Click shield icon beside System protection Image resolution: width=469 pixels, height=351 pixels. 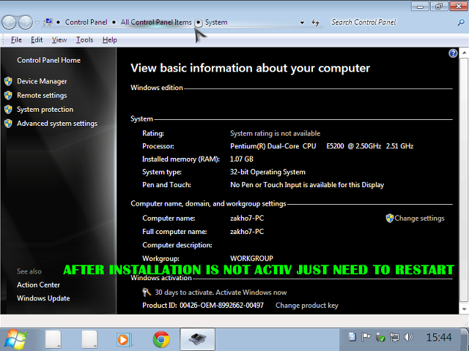[x=8, y=110]
